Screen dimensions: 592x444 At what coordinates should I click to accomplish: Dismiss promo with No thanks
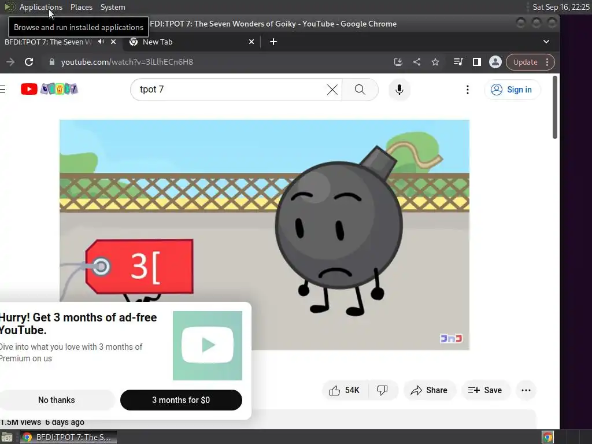coord(56,400)
